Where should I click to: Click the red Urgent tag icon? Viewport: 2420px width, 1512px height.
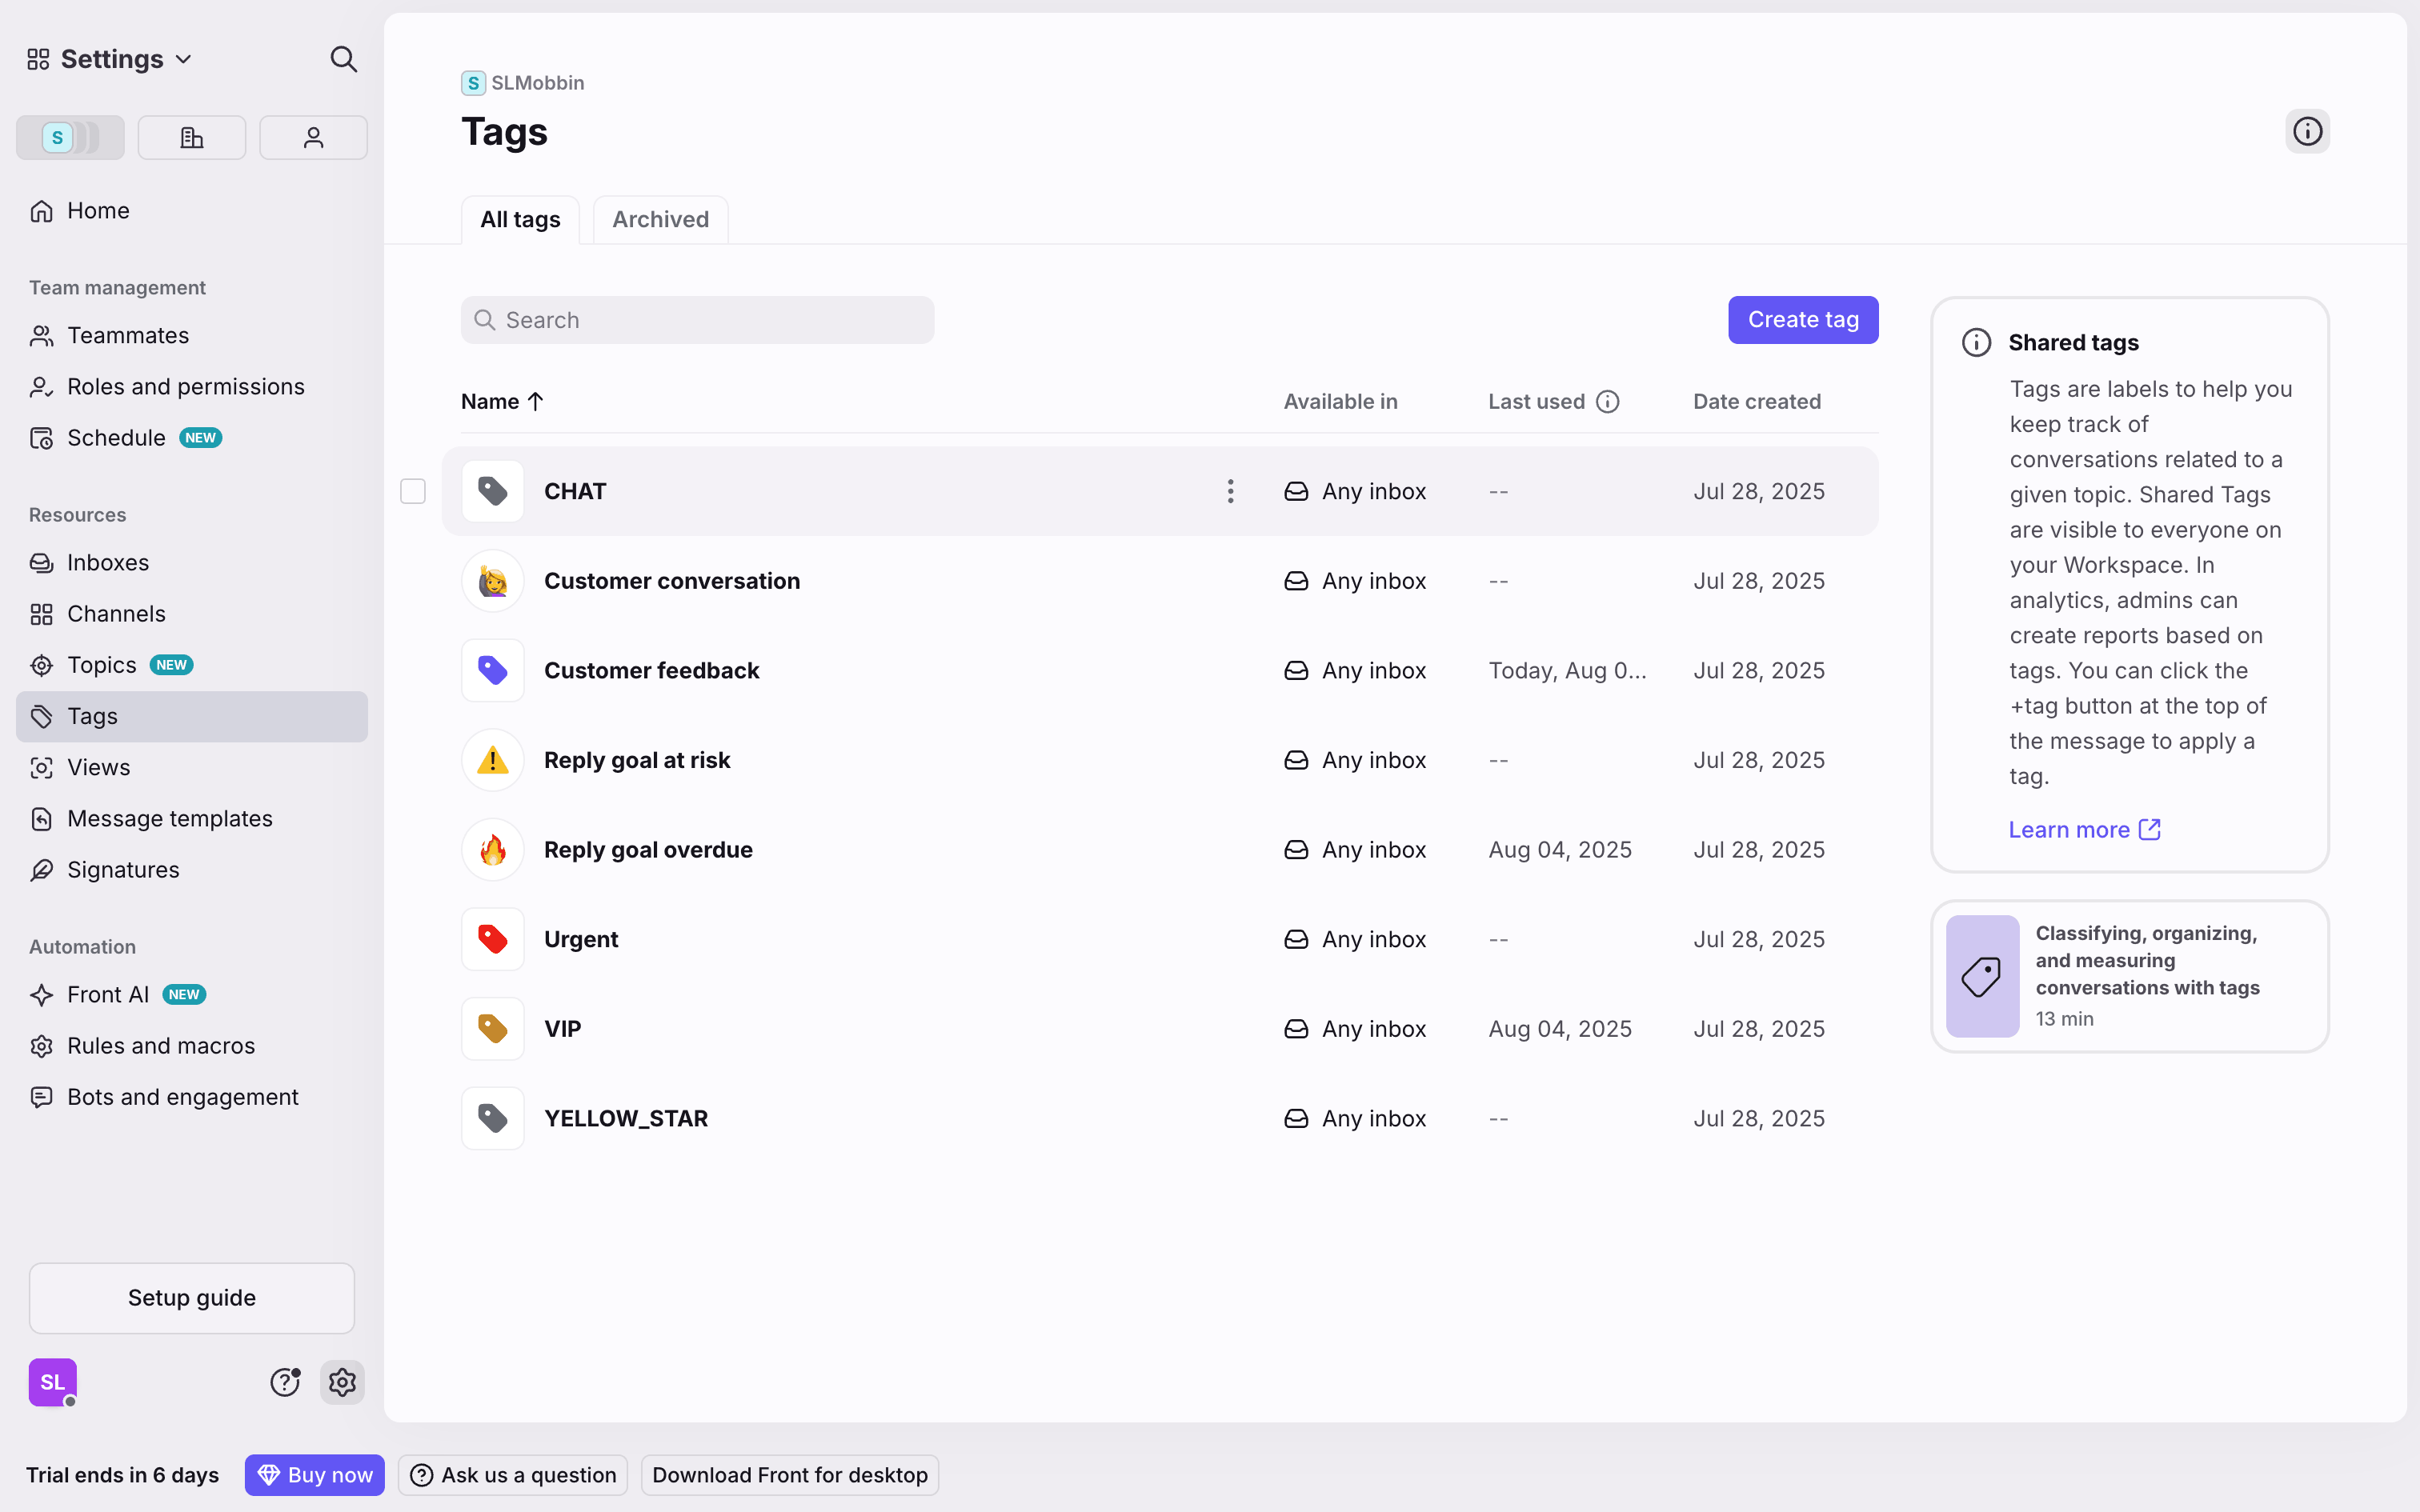(x=493, y=939)
